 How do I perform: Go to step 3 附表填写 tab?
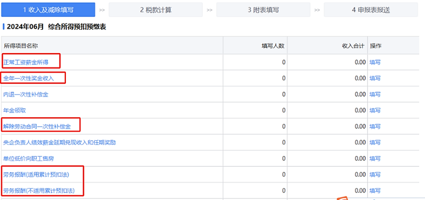pos(263,10)
